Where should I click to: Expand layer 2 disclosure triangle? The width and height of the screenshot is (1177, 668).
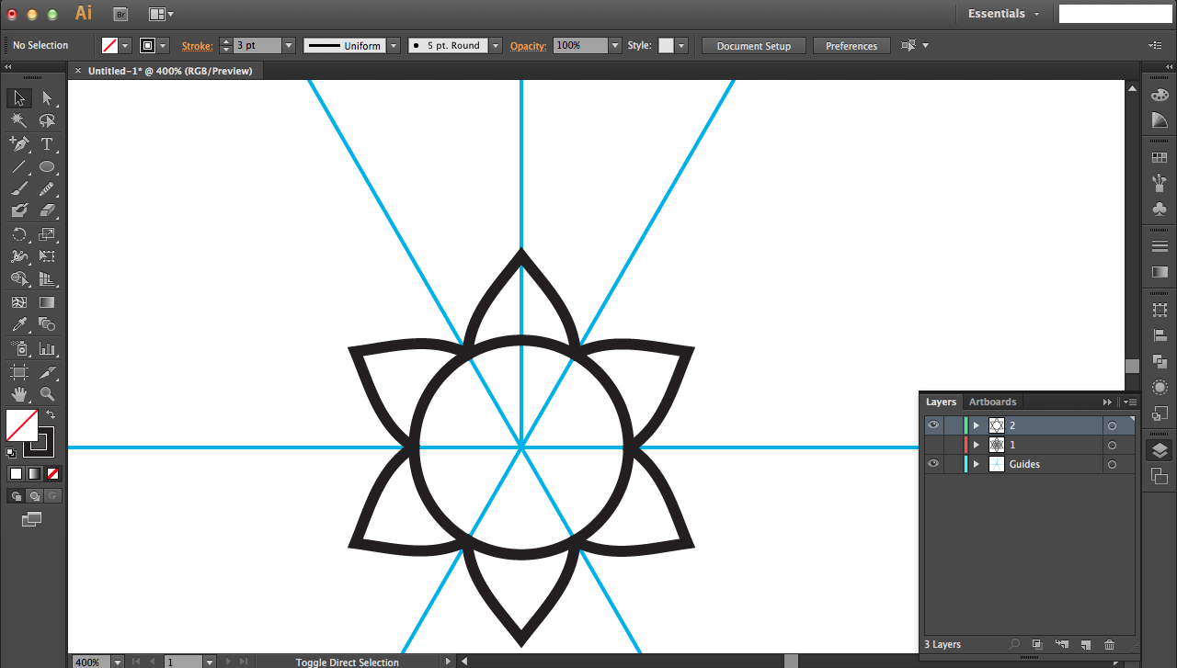point(977,425)
